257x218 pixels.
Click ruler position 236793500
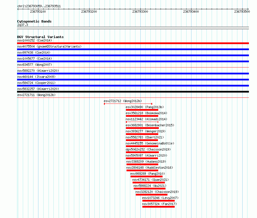242,12
